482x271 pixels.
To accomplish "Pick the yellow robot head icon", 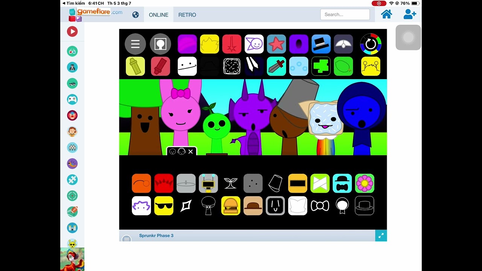I will [x=208, y=183].
